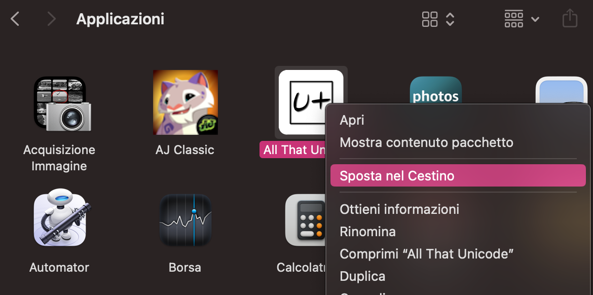
Task: Open the Borsa app
Action: pos(185,219)
